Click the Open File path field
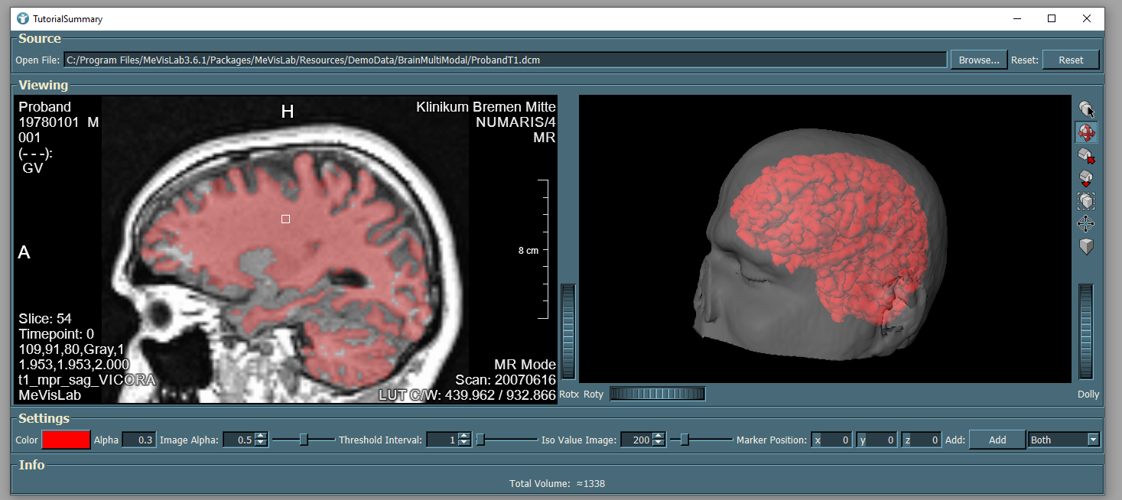Screen dimensions: 1122x500 coord(505,60)
